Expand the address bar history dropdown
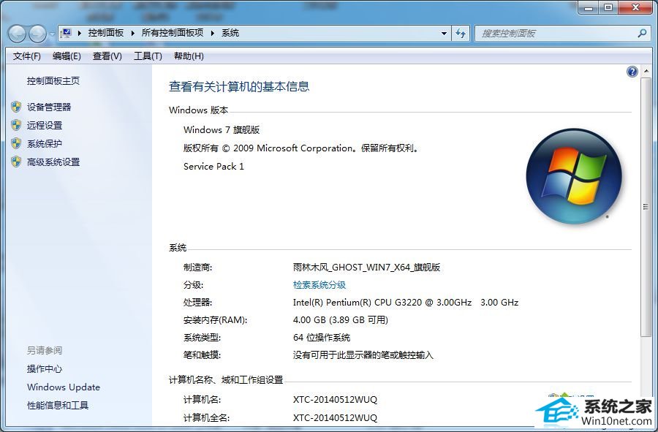The image size is (658, 432). click(444, 33)
